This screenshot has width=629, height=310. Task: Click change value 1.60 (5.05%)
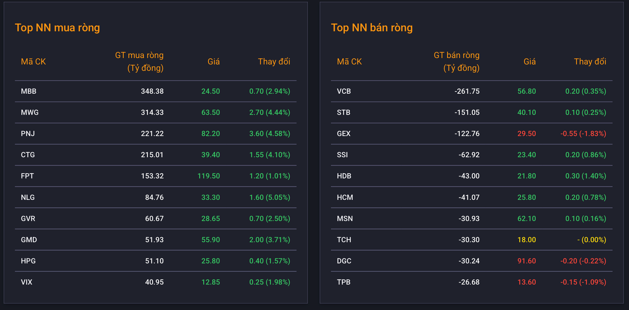(270, 197)
